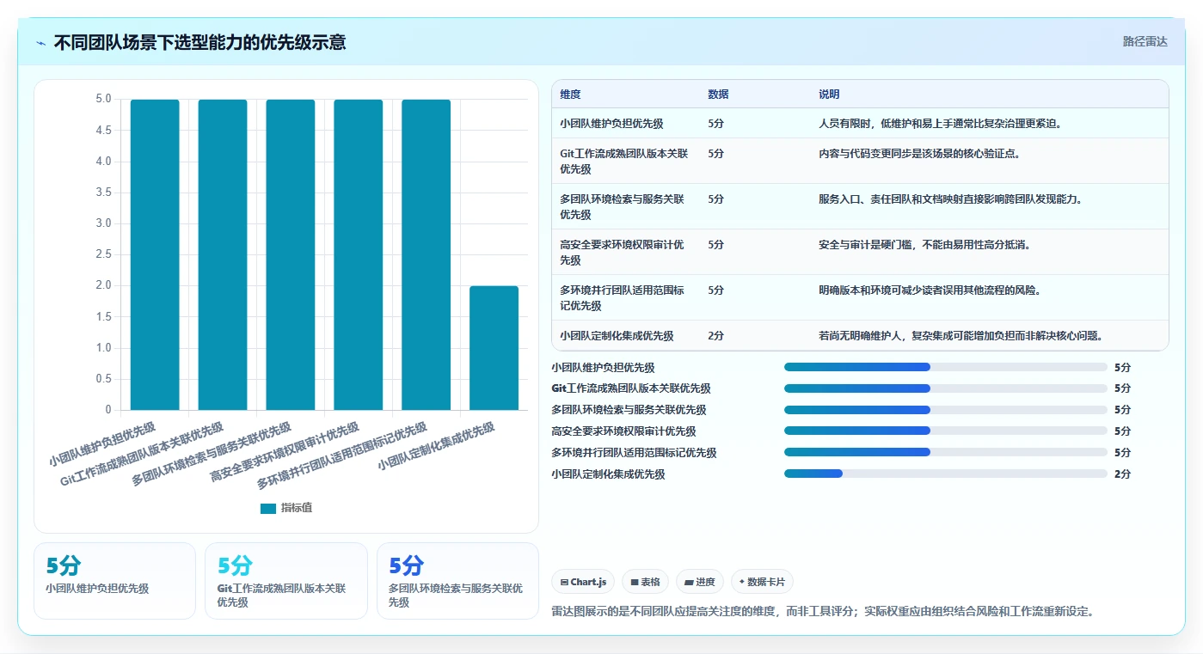The width and height of the screenshot is (1203, 654).
Task: Click the Git工作流成熟团队版本关联优先级 chart bar
Action: pyautogui.click(x=223, y=254)
